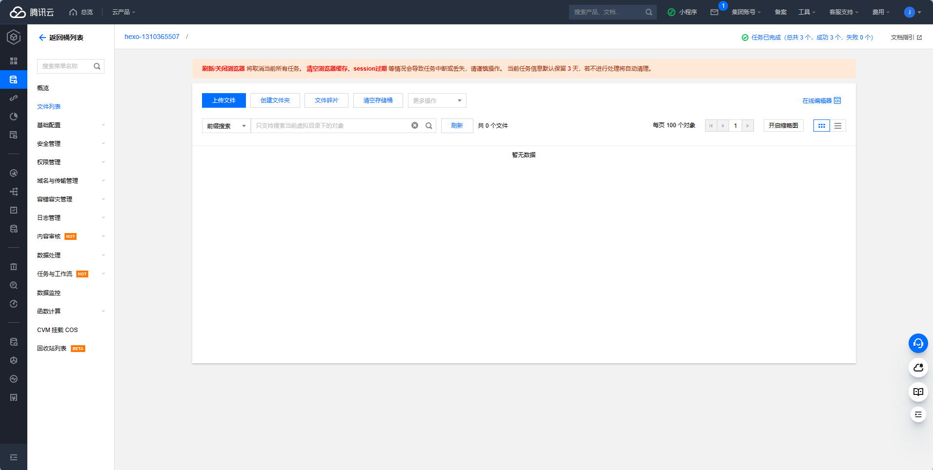View the 任务已完成 task status
933x470 pixels.
807,38
